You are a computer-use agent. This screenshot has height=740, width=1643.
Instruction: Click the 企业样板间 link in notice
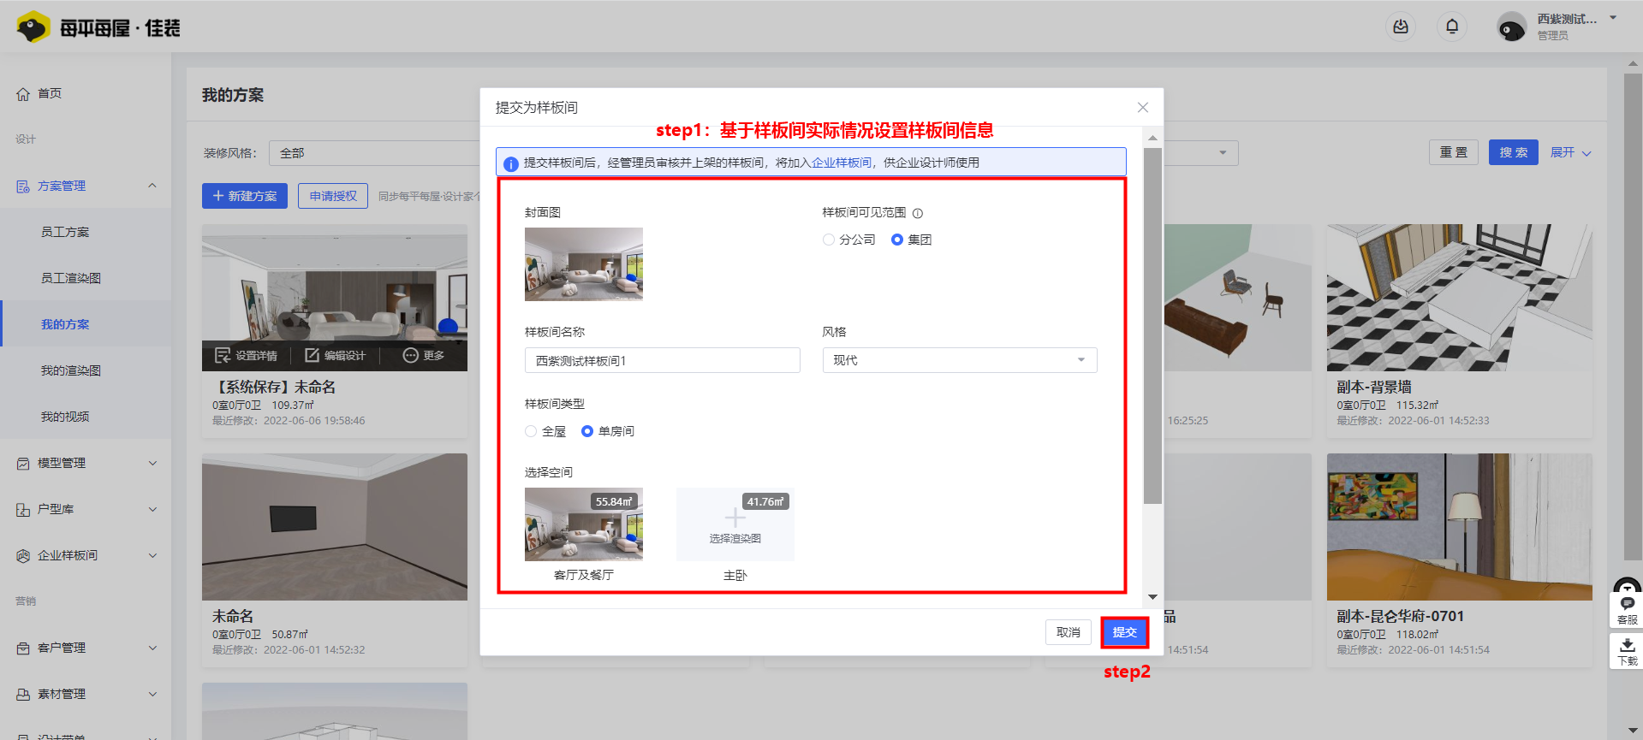click(x=841, y=163)
